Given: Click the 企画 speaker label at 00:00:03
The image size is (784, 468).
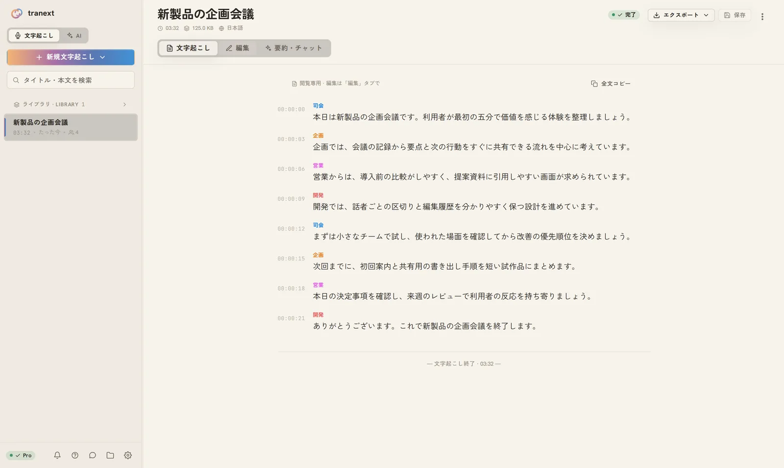Looking at the screenshot, I should click(318, 136).
